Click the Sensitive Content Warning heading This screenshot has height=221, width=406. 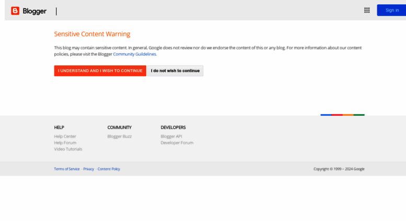coord(92,34)
